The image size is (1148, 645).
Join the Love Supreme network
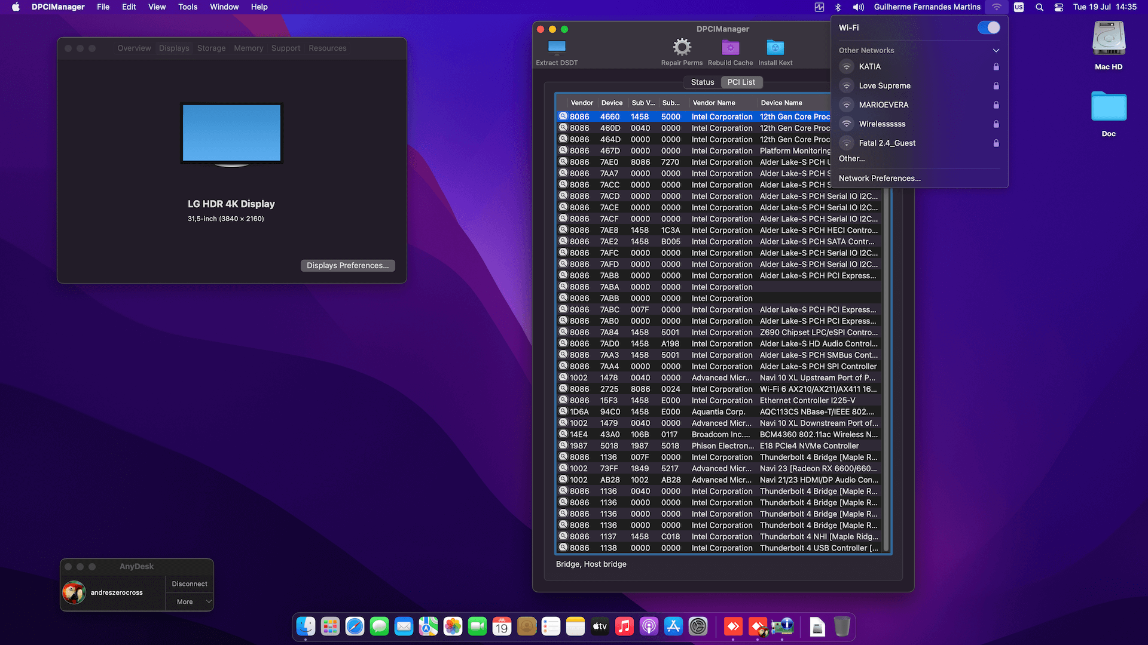pyautogui.click(x=884, y=85)
